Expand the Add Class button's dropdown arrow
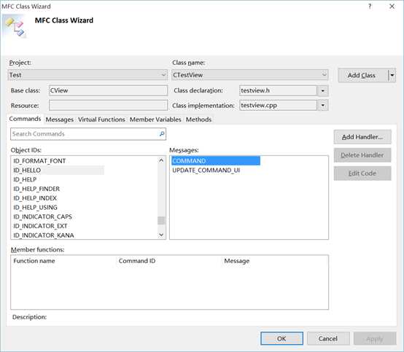This screenshot has height=352, width=404. tap(392, 76)
